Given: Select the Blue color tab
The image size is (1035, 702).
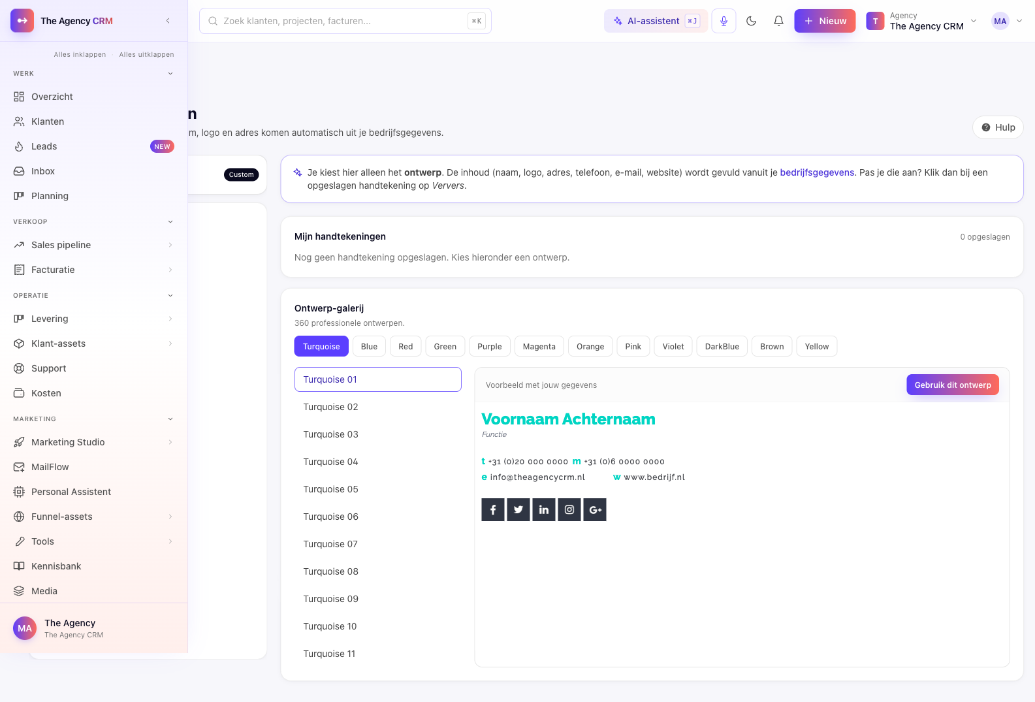Looking at the screenshot, I should [369, 346].
